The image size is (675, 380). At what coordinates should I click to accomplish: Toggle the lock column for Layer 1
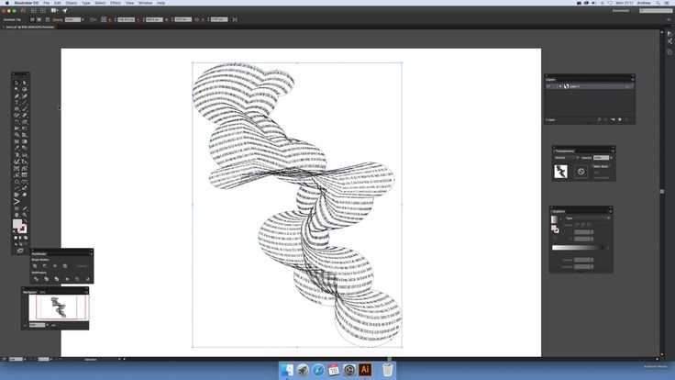pos(554,86)
